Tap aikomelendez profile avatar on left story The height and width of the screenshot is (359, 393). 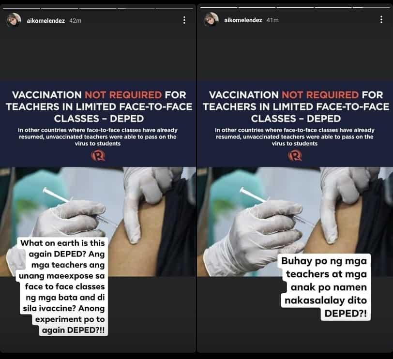coord(13,20)
